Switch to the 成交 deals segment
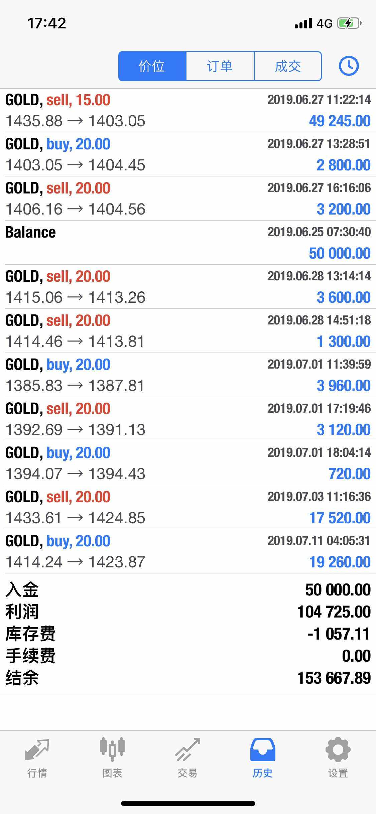 288,66
